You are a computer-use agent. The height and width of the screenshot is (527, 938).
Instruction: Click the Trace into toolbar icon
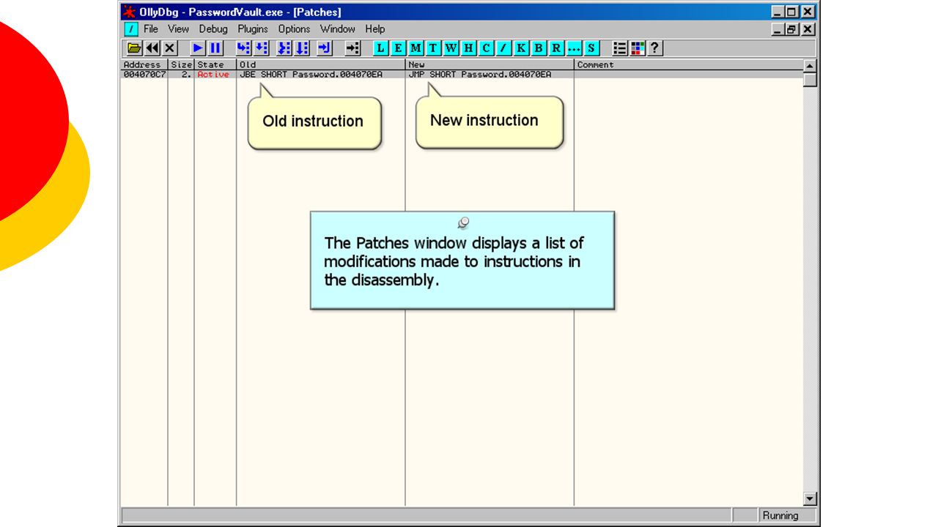284,48
